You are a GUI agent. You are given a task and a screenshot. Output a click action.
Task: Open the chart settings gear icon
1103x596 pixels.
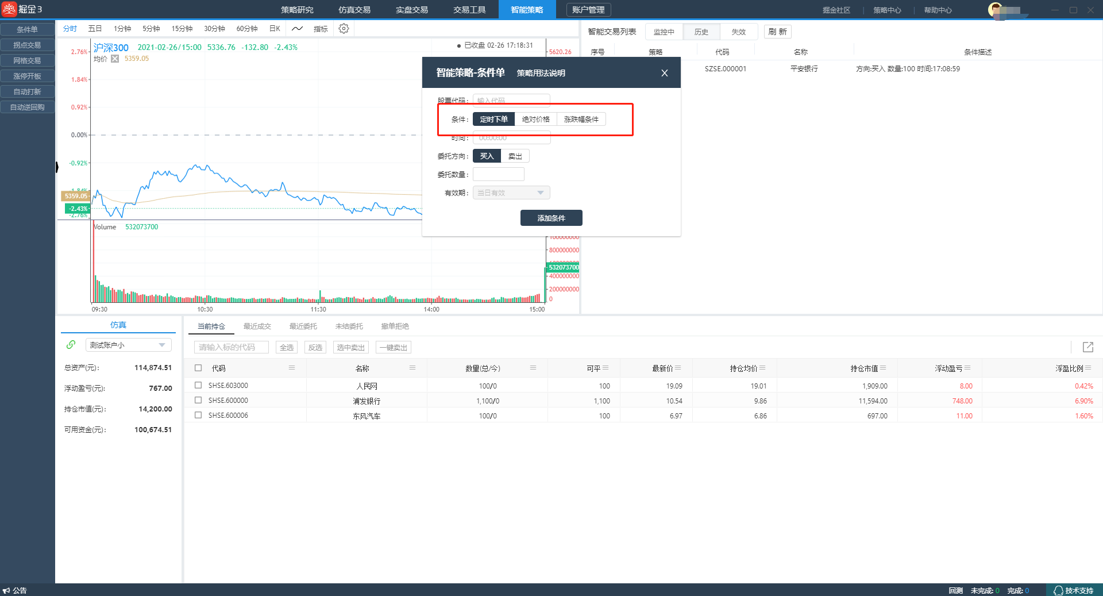(344, 29)
